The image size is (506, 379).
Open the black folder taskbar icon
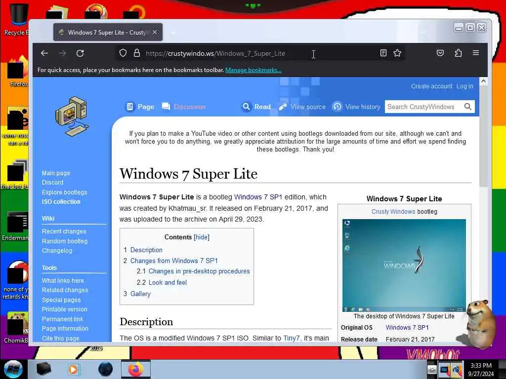tap(43, 369)
